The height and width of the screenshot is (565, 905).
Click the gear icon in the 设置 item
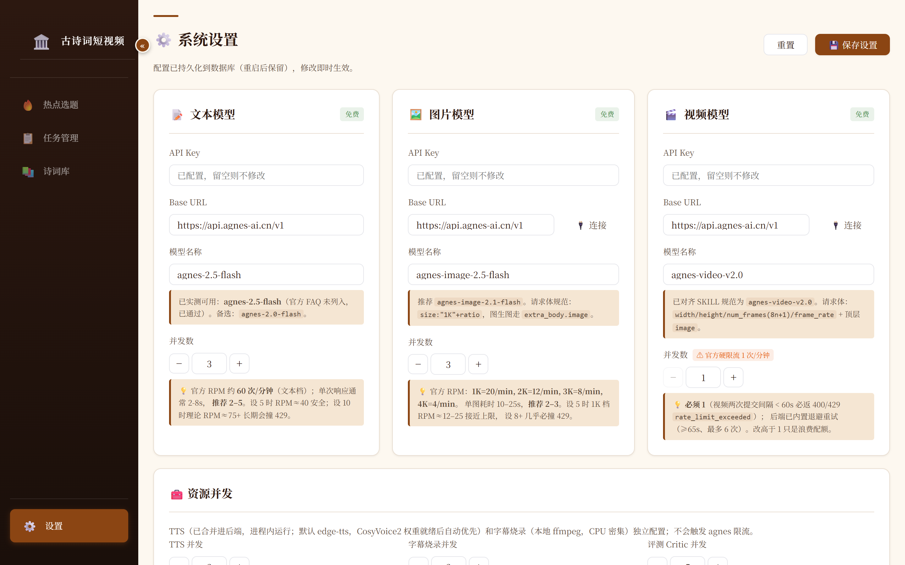coord(30,526)
